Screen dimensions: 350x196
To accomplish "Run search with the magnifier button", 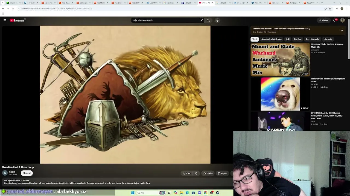I will coord(208,20).
